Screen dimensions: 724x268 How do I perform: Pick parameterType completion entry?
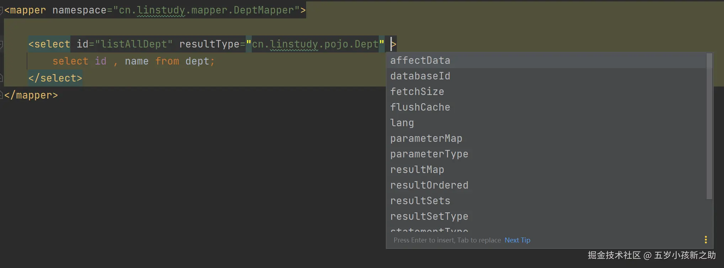point(429,154)
